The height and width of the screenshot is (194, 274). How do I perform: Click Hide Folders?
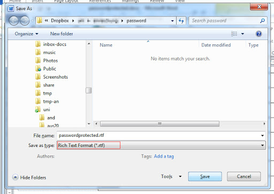point(33,177)
